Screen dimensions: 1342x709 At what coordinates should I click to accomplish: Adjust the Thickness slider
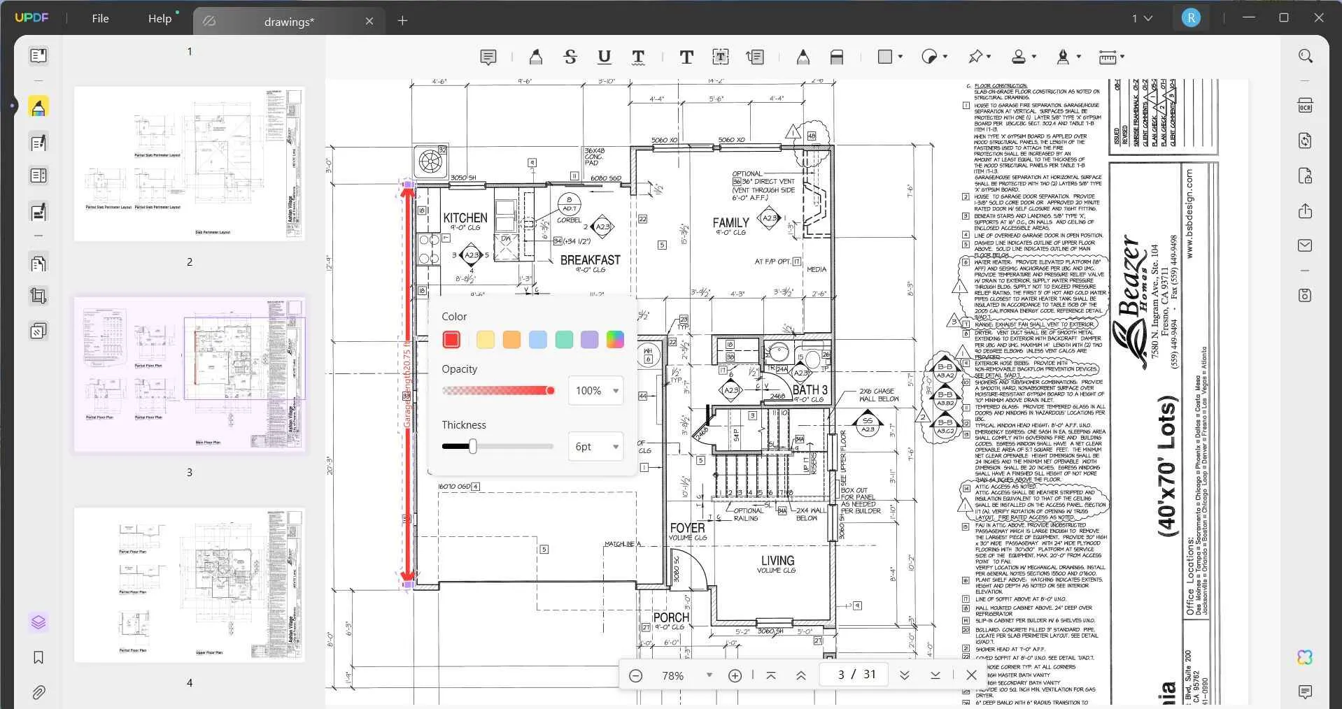498,446
